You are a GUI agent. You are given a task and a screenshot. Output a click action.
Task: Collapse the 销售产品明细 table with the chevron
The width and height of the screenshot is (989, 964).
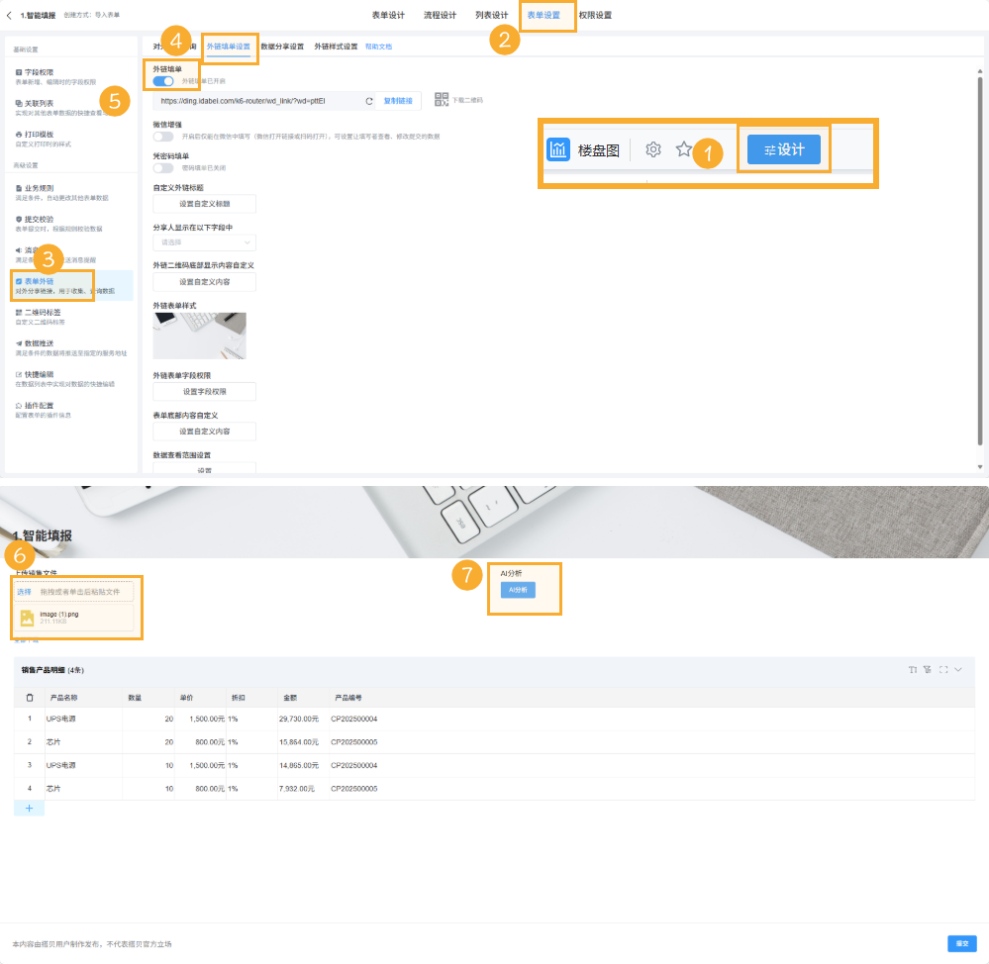pos(958,670)
